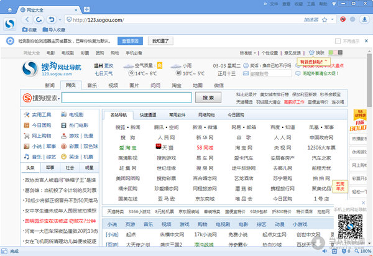Open a new tab with plus icon
This screenshot has height=256, width=373.
(86, 9)
